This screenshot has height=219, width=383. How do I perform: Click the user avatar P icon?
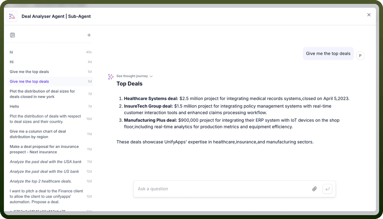(360, 56)
